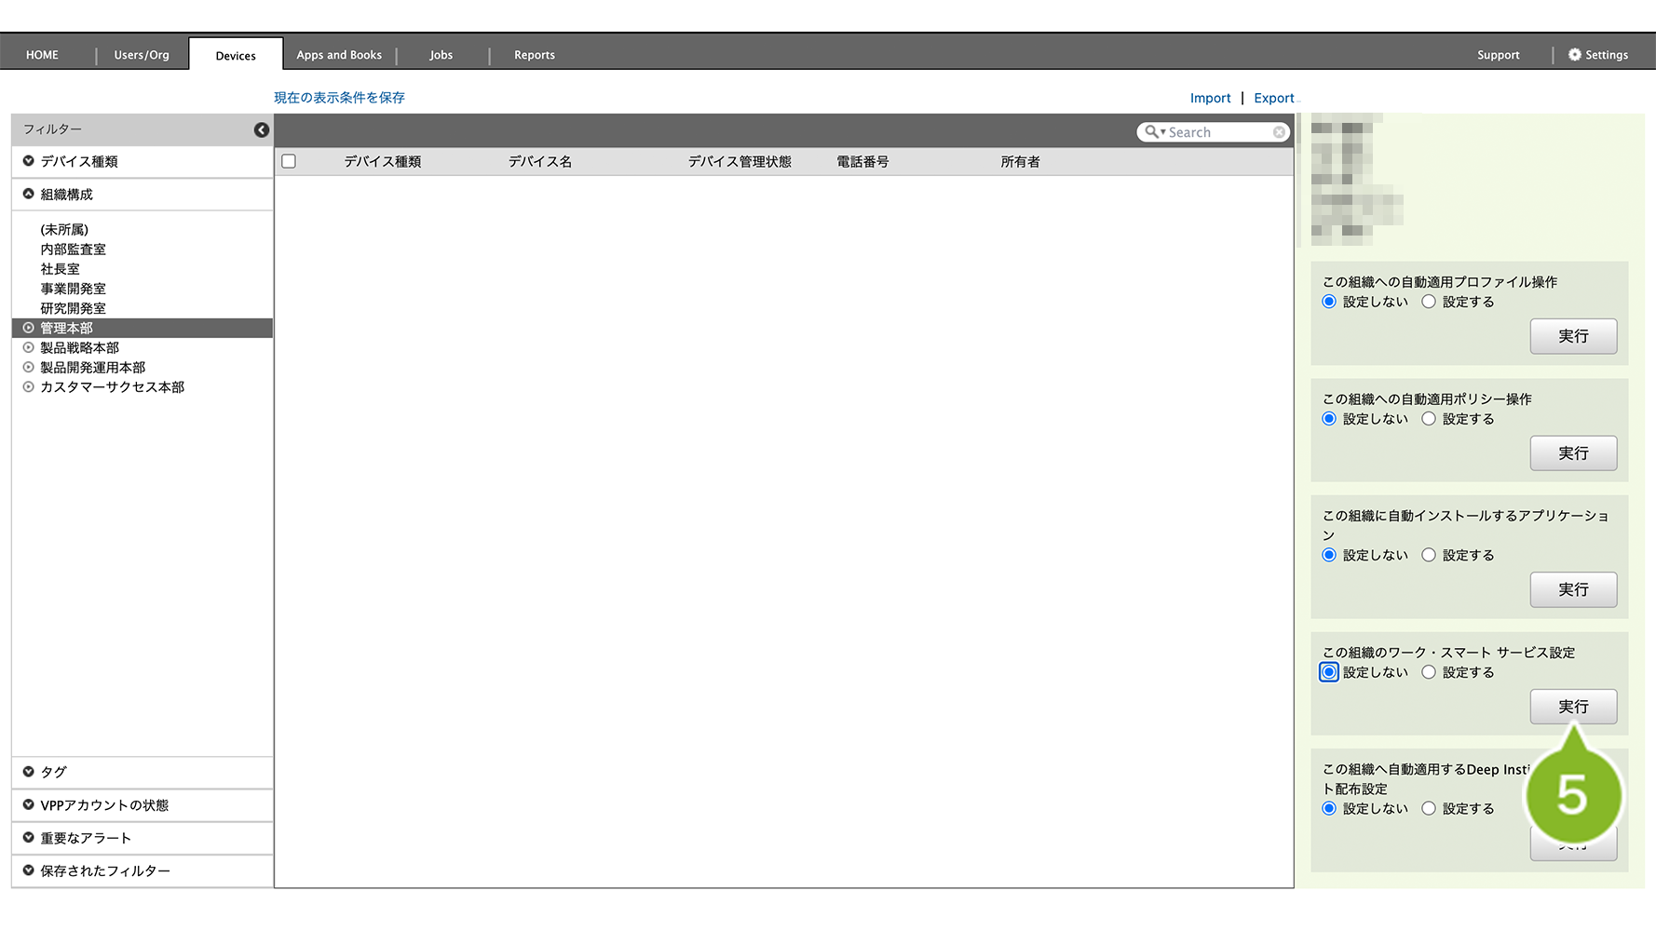Select 設定する for auto-apply policy operation
The image size is (1656, 931).
pyautogui.click(x=1428, y=419)
